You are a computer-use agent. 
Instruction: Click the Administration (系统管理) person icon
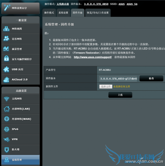coord(7,160)
